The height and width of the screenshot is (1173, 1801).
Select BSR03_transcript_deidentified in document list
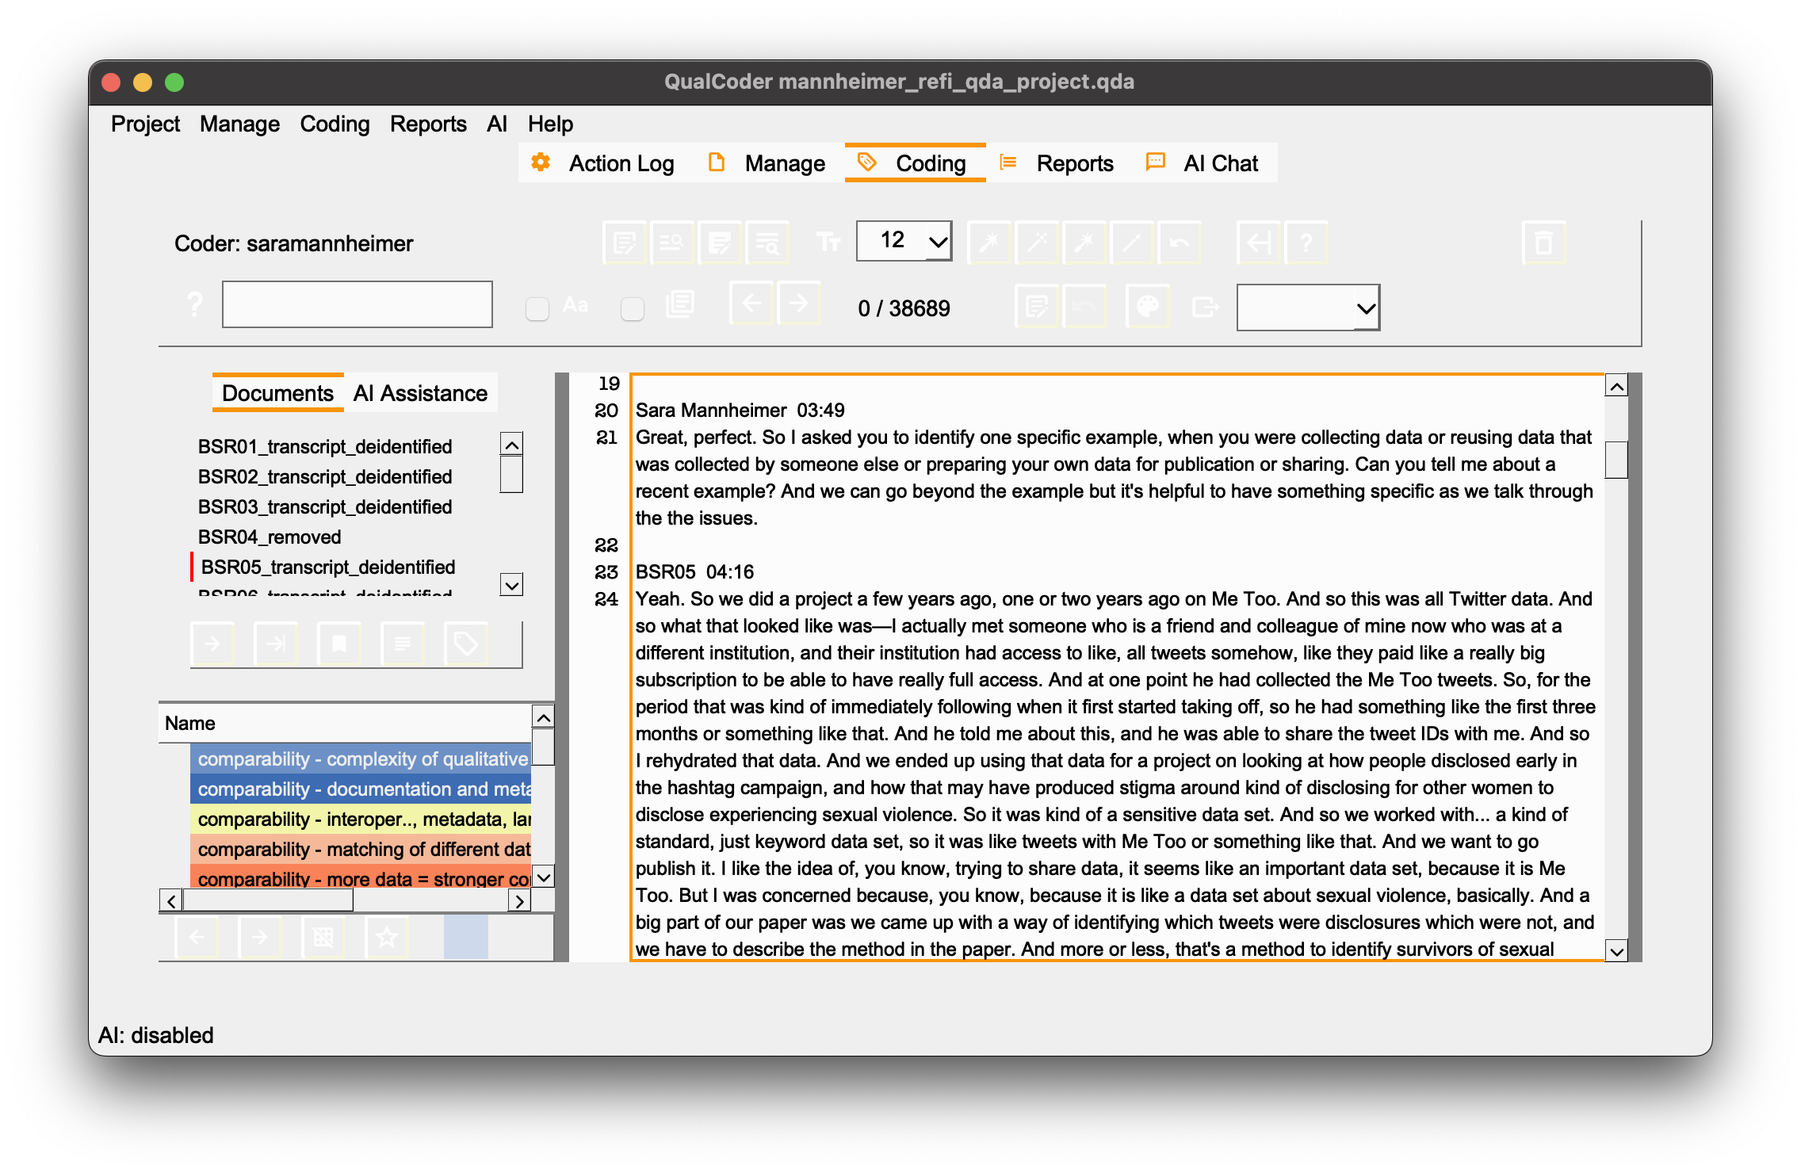click(325, 506)
